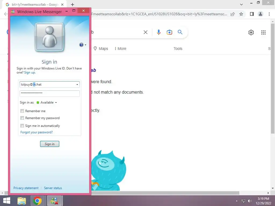
Task: Open the Chrome profile avatar
Action: coord(260,14)
